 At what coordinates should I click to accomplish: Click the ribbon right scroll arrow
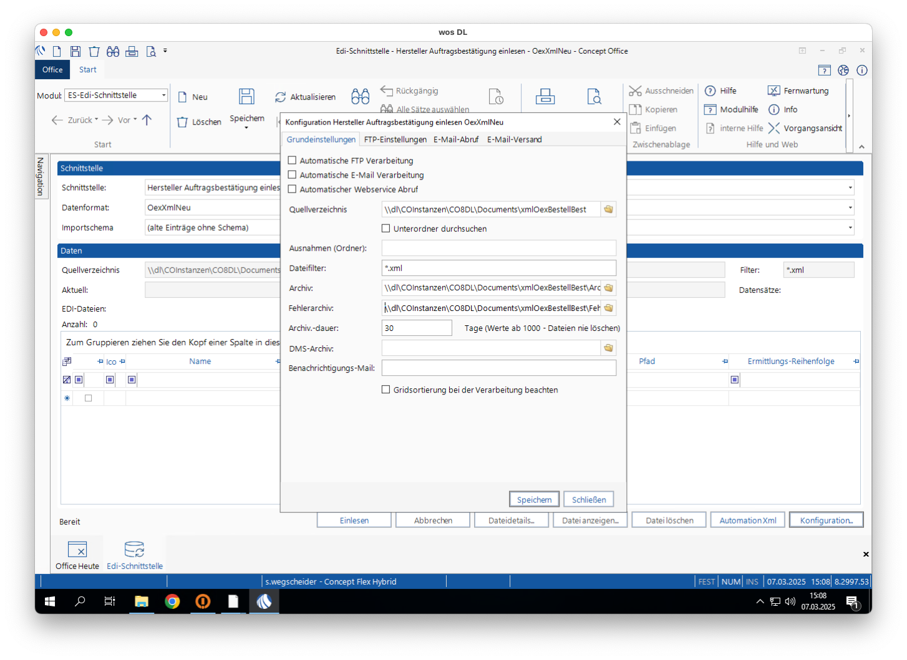849,116
